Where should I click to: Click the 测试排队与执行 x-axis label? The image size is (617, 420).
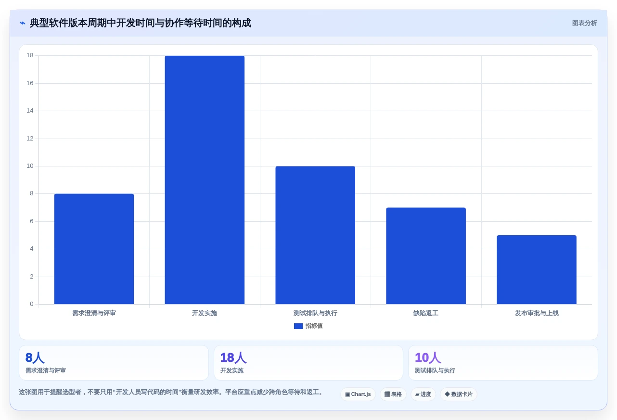pyautogui.click(x=315, y=313)
